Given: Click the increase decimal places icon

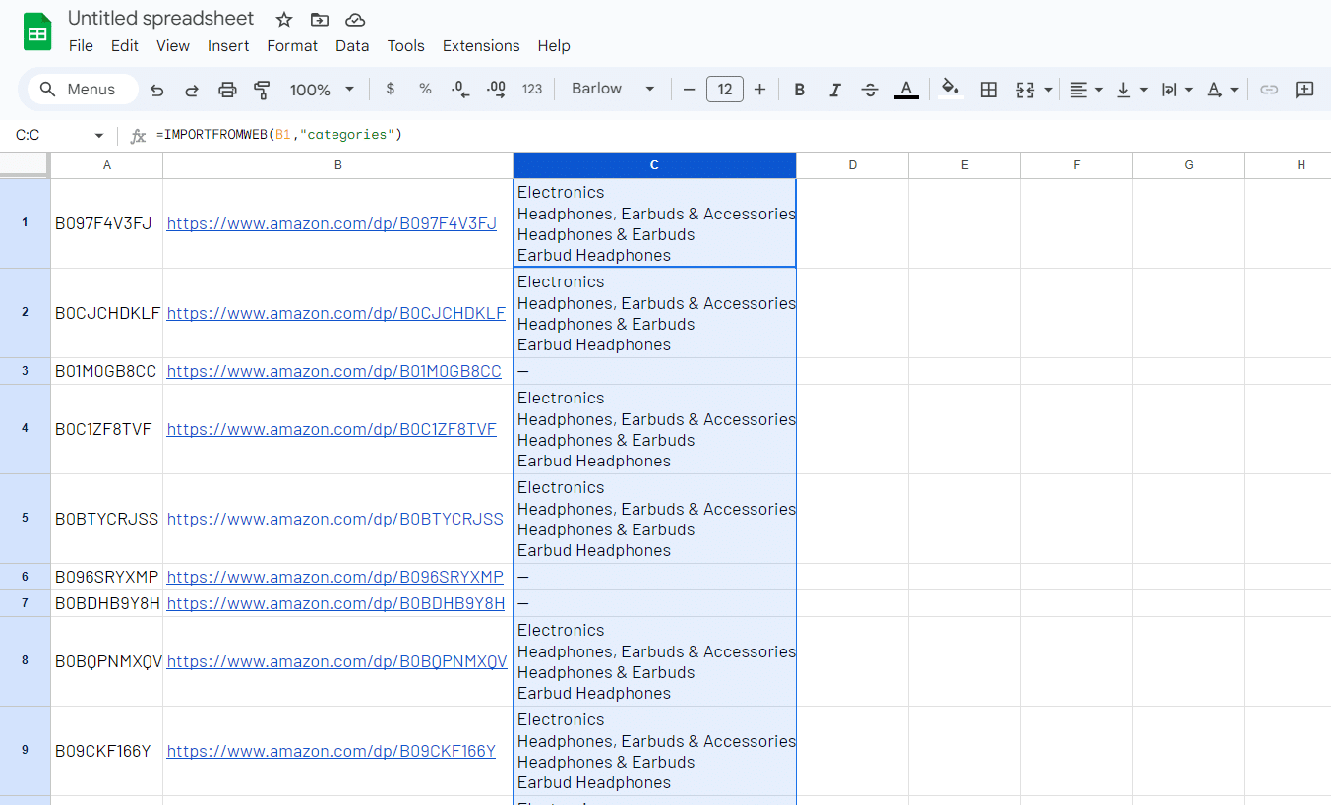Looking at the screenshot, I should point(496,90).
